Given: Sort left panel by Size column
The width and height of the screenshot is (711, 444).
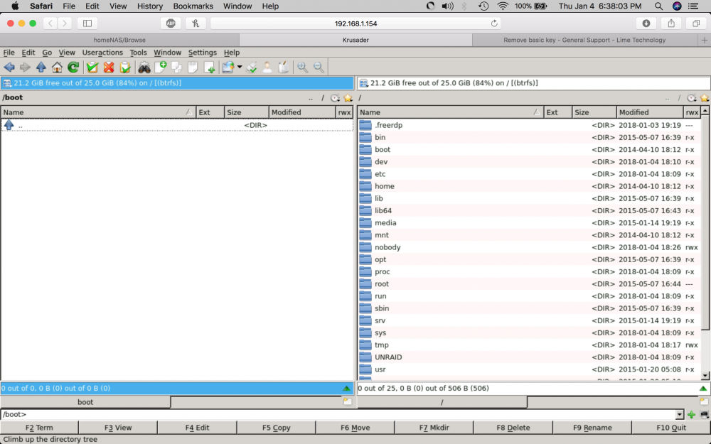Looking at the screenshot, I should tap(247, 112).
